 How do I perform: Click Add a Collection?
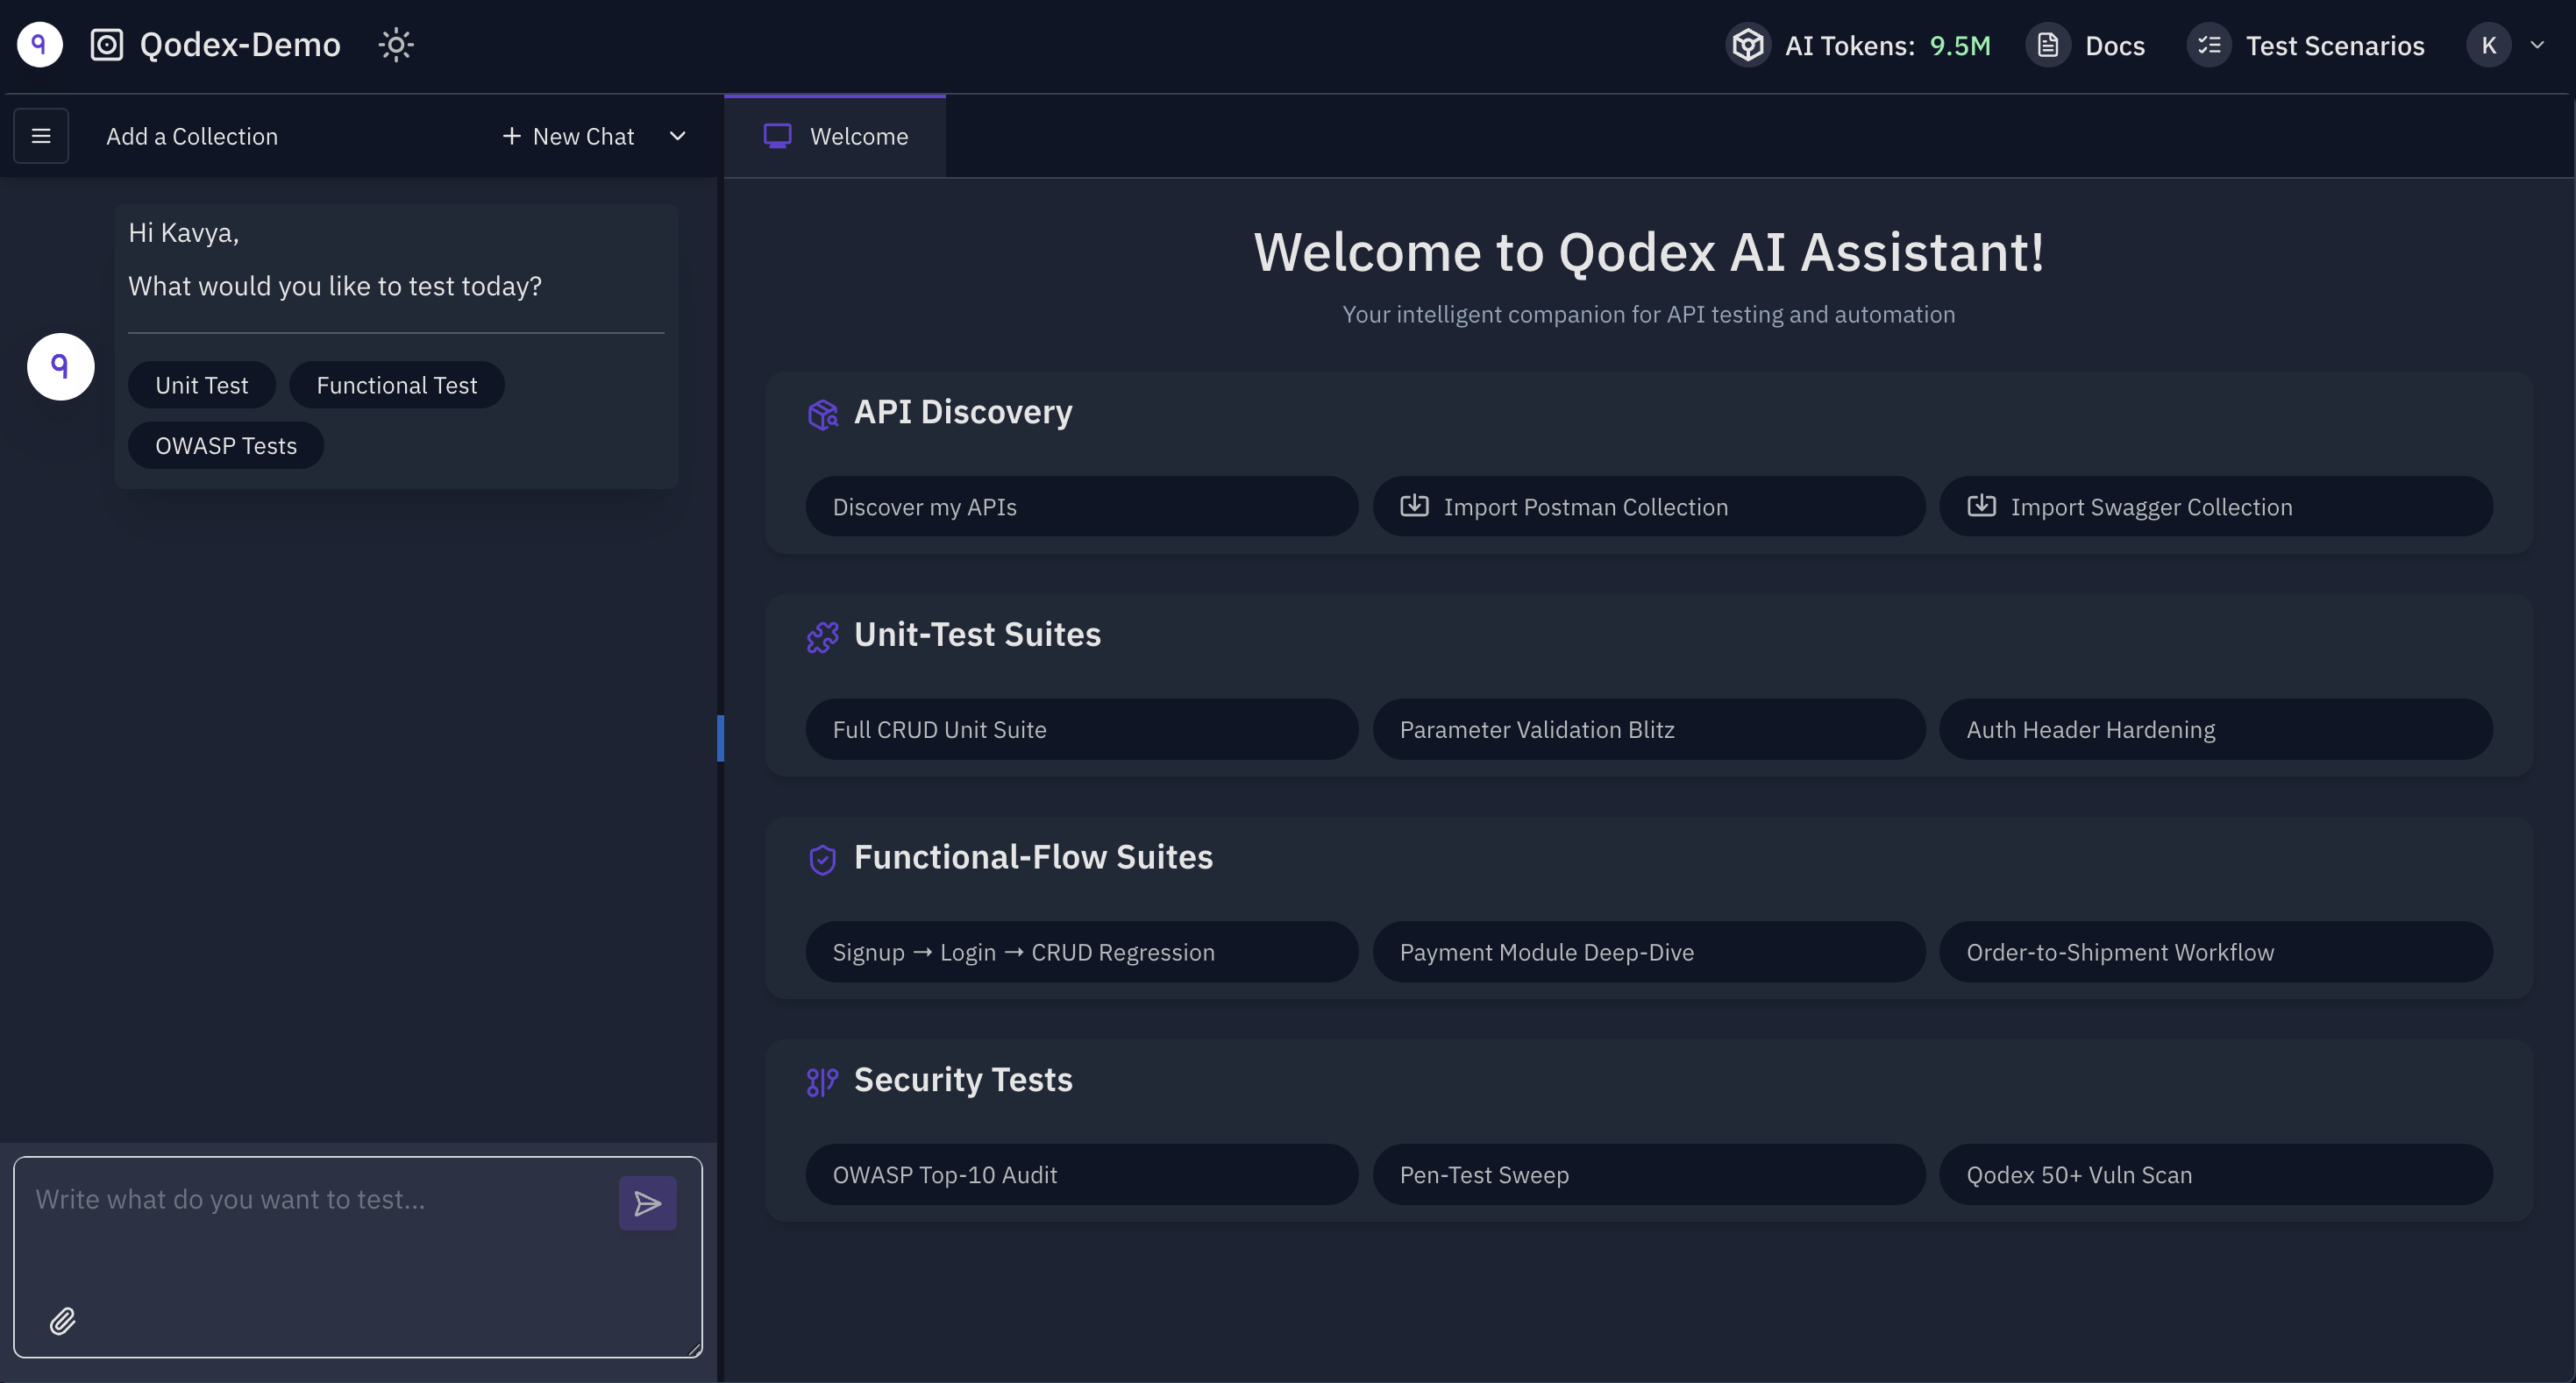[x=192, y=136]
